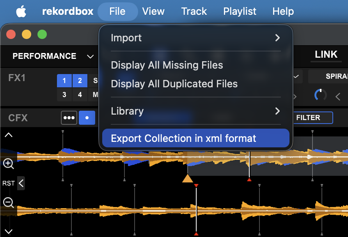Click the orange triangle cue marker
This screenshot has height=237, width=348.
(x=188, y=179)
